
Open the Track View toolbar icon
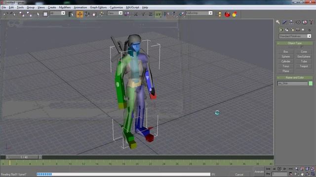tap(218, 14)
